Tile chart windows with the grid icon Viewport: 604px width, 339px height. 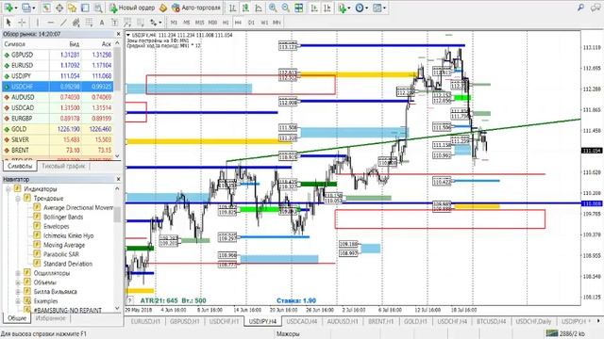[x=298, y=8]
